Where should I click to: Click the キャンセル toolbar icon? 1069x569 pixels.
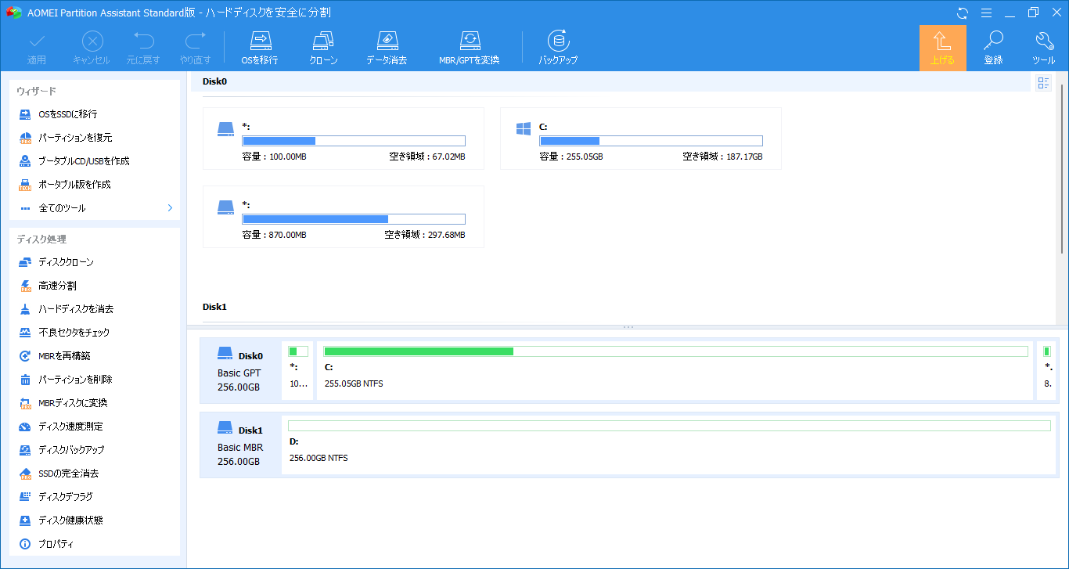click(x=92, y=48)
